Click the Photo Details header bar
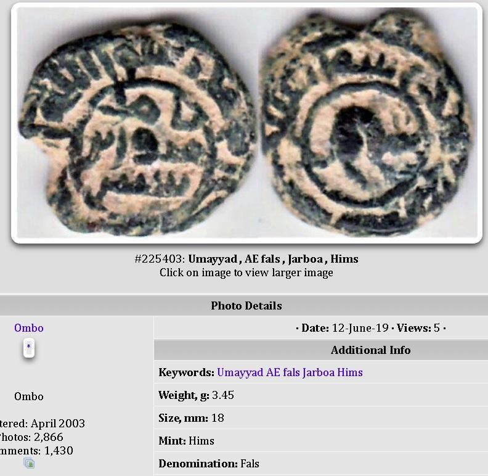 (244, 306)
